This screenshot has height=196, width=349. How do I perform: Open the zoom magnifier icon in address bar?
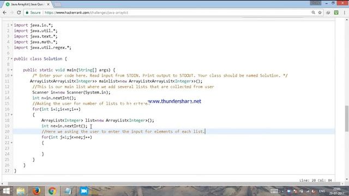point(313,13)
